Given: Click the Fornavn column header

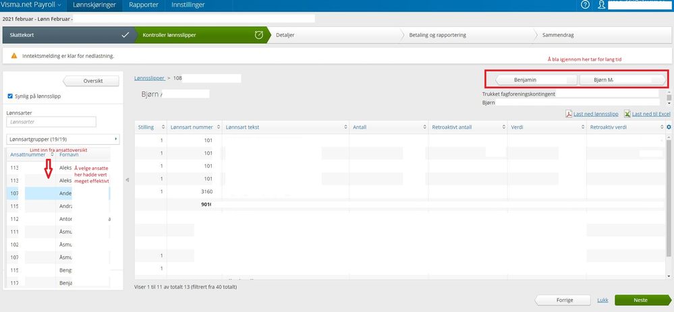Looking at the screenshot, I should [69, 154].
